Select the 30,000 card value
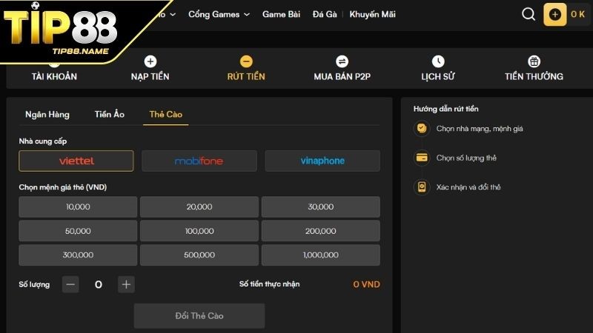This screenshot has width=593, height=333. click(x=321, y=207)
